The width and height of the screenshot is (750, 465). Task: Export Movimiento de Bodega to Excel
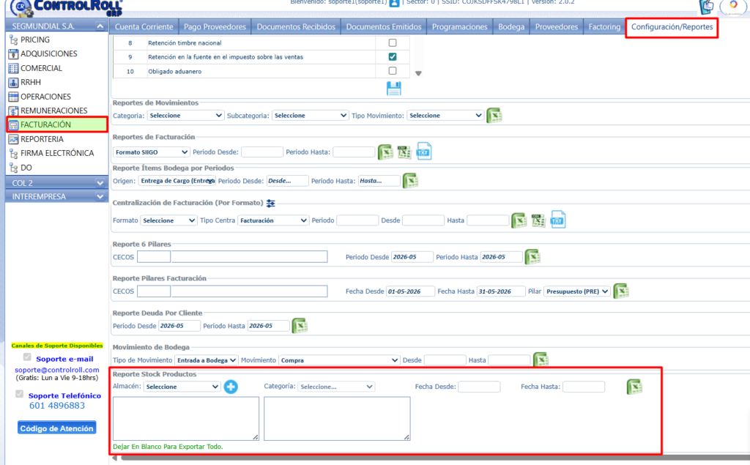[541, 360]
